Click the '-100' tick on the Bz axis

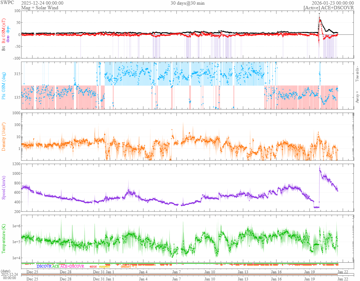pos(16,58)
